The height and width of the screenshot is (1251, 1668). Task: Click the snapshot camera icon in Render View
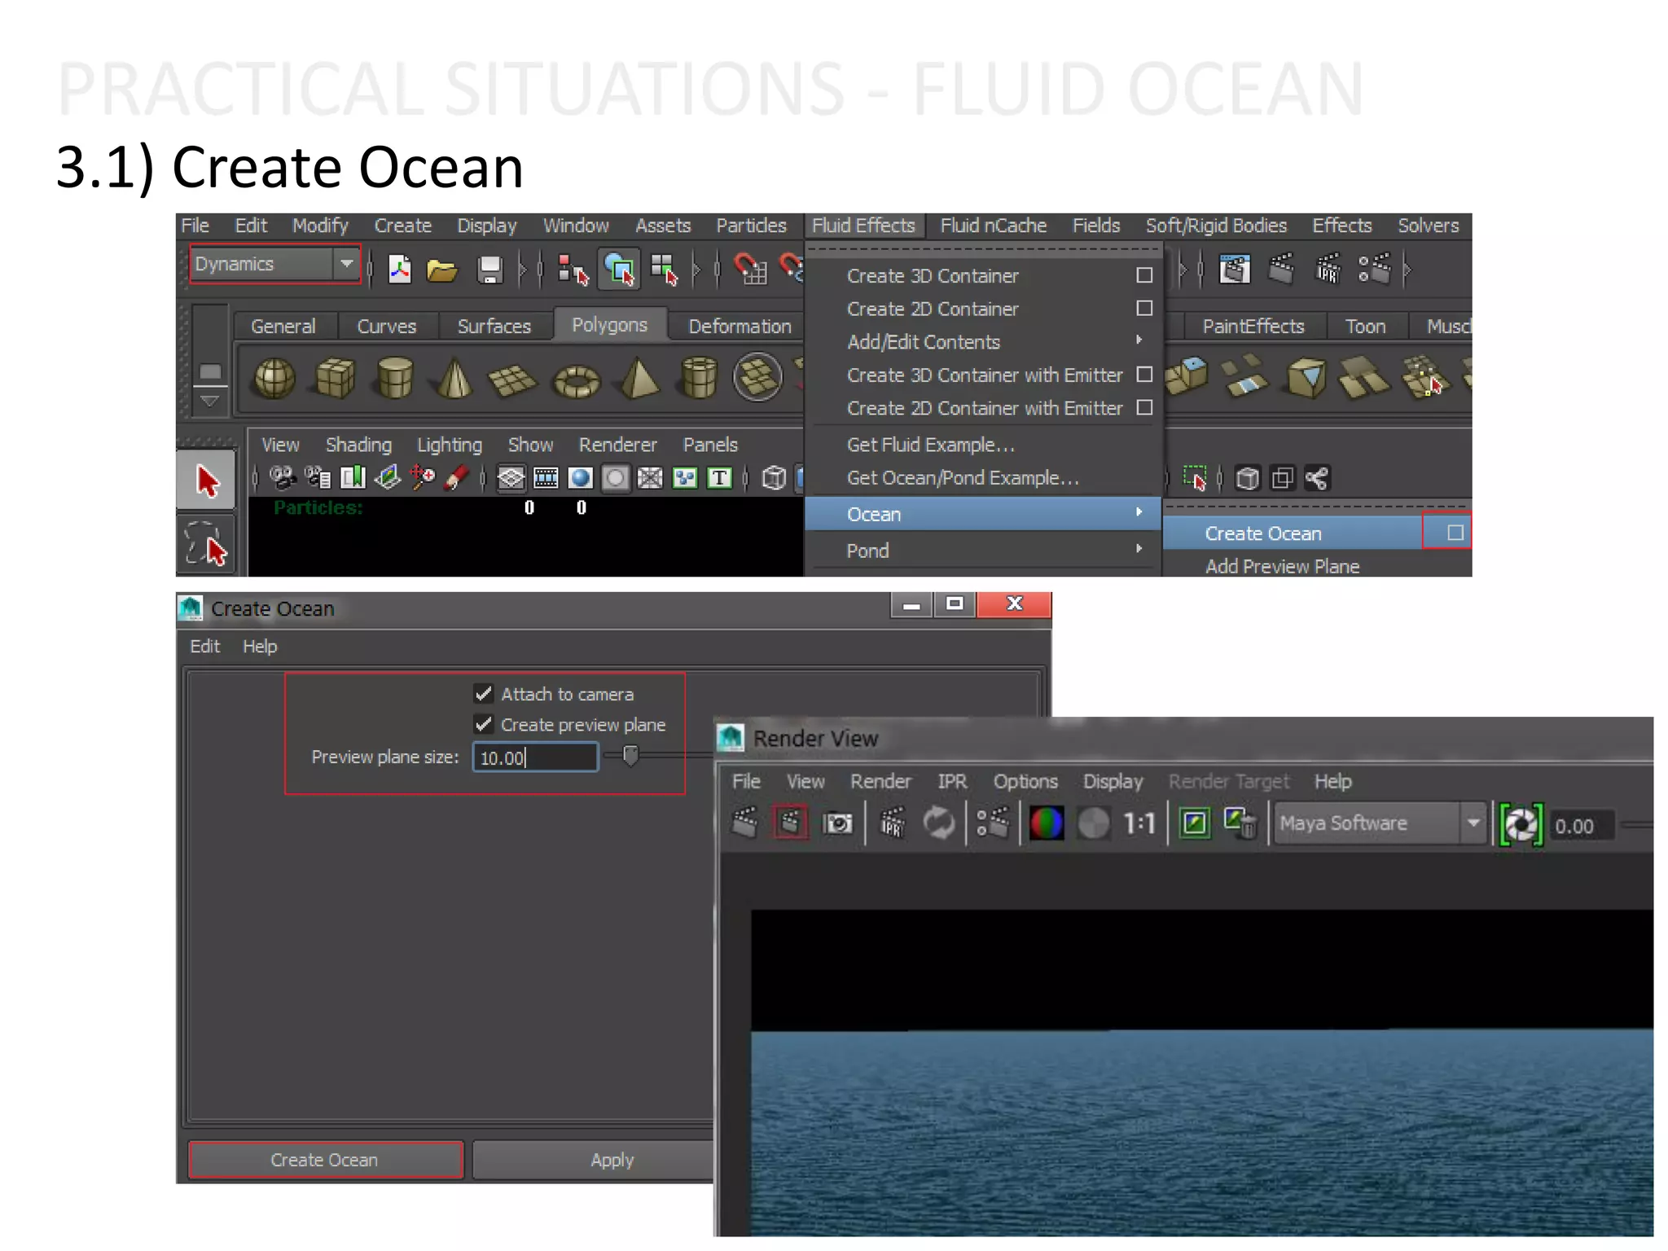[x=837, y=823]
